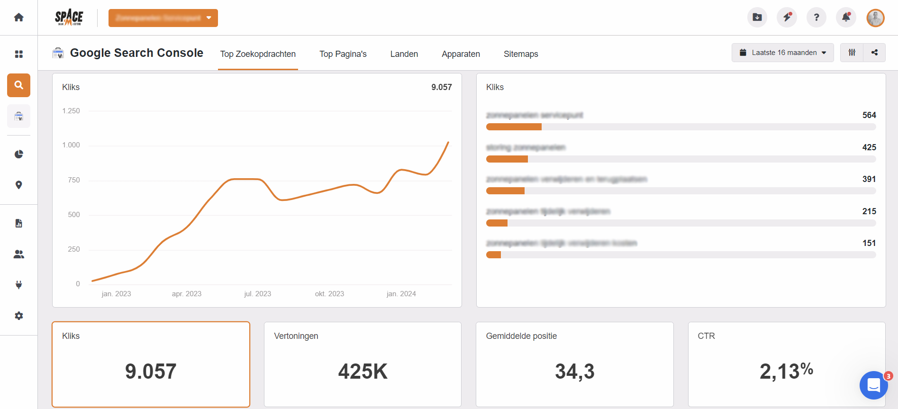Open the users group icon
Viewport: 898px width, 409px height.
18,254
